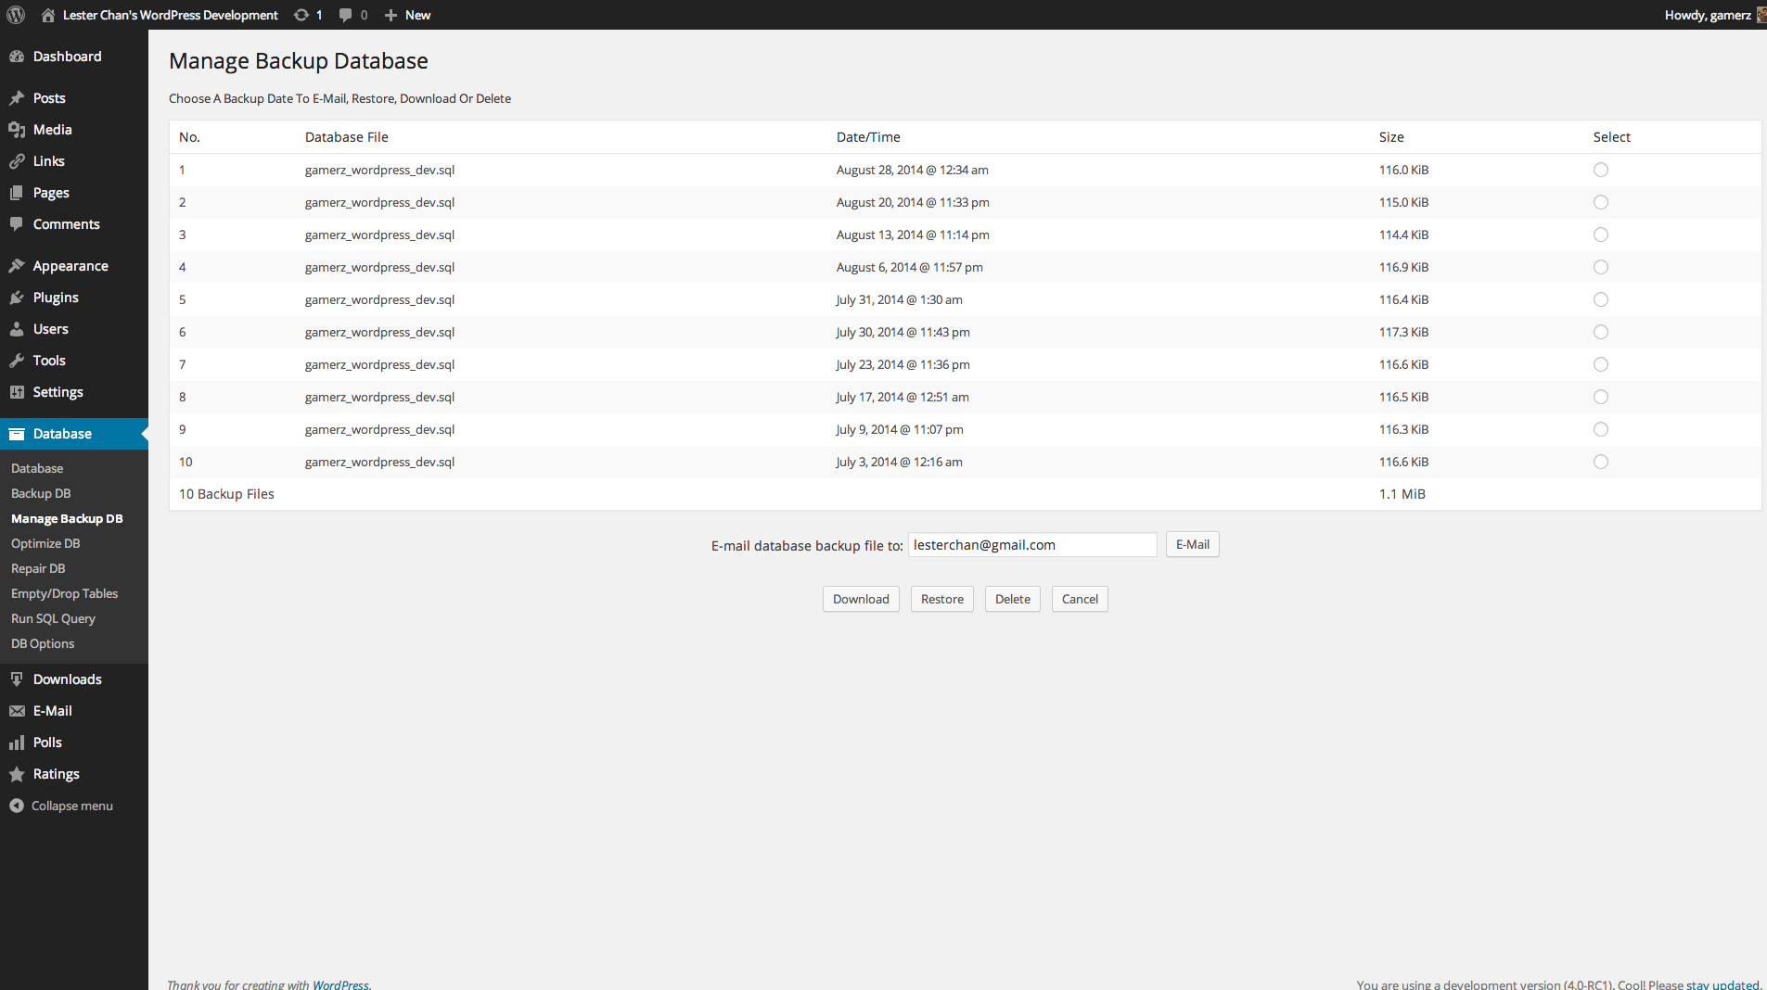The height and width of the screenshot is (990, 1767).
Task: Open the comments bubble icon in admin bar
Action: pyautogui.click(x=346, y=15)
